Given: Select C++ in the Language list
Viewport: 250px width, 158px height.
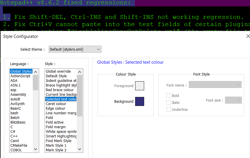Looking at the screenshot, I should click(x=14, y=136).
